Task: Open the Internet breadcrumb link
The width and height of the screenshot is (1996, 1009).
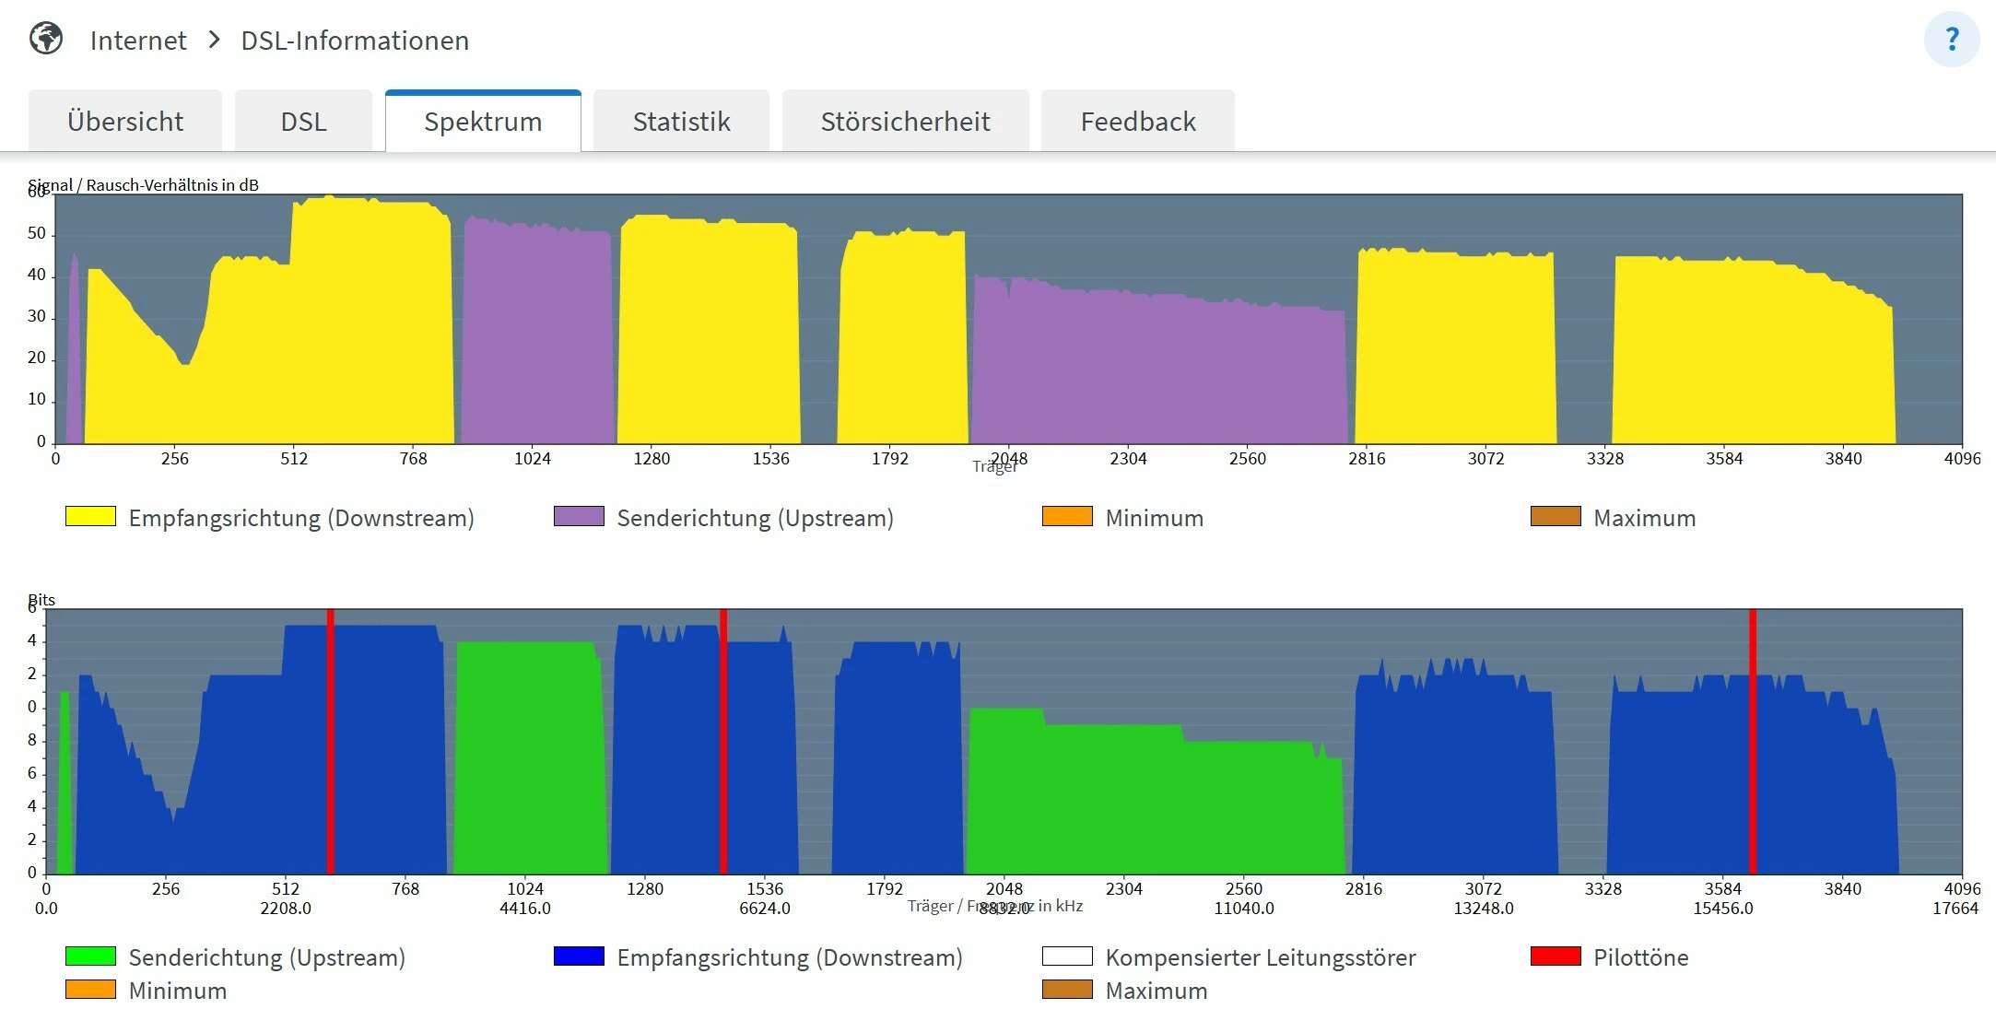Action: click(138, 41)
